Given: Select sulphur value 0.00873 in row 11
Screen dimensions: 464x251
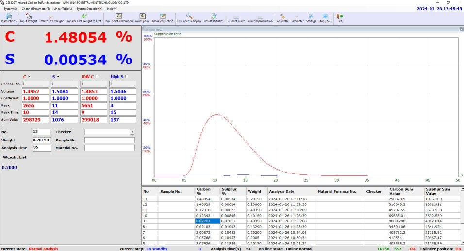Looking at the screenshot, I should click(x=233, y=210).
